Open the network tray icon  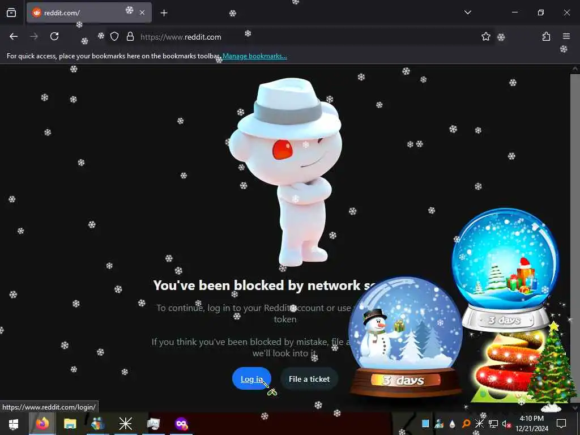click(493, 424)
